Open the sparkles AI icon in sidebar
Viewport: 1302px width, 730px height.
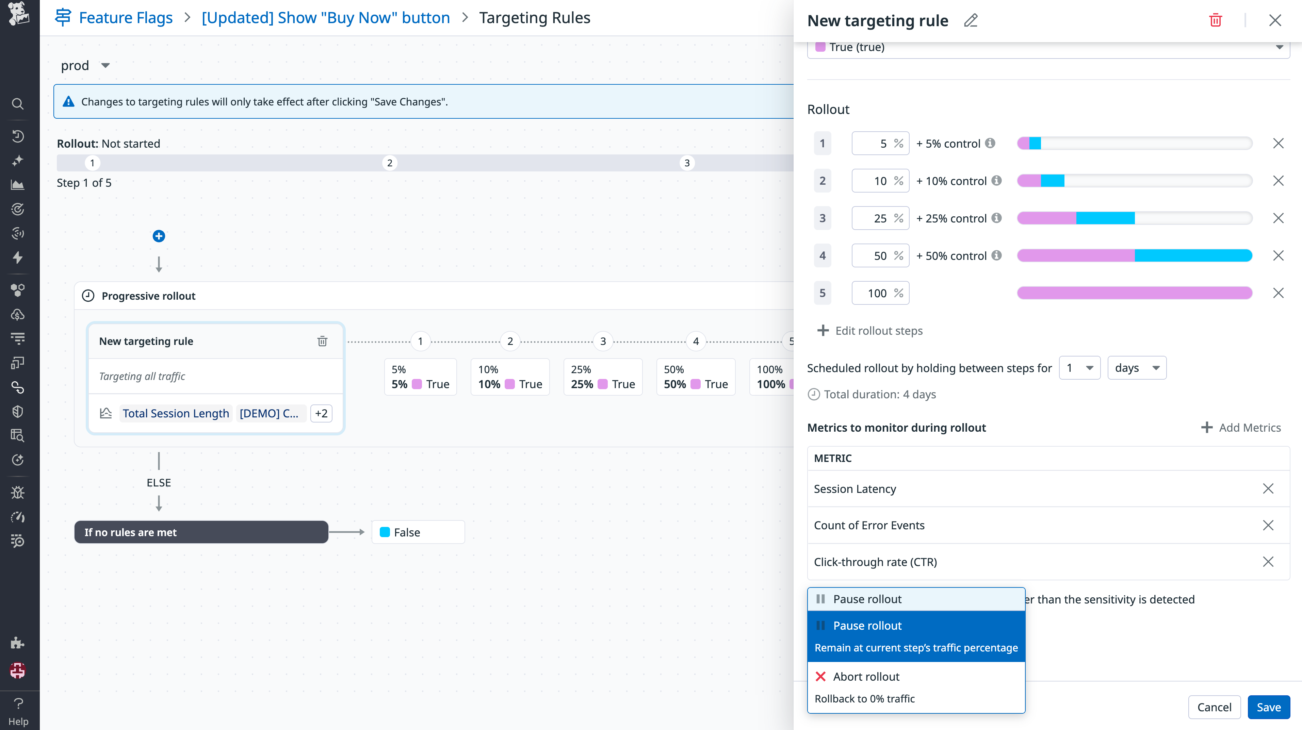[x=18, y=161]
